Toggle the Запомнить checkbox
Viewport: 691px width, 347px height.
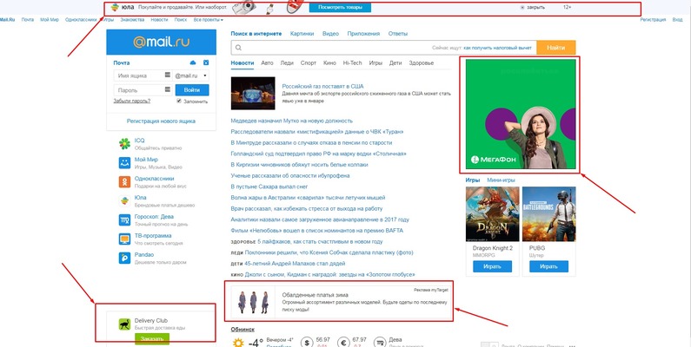(177, 101)
